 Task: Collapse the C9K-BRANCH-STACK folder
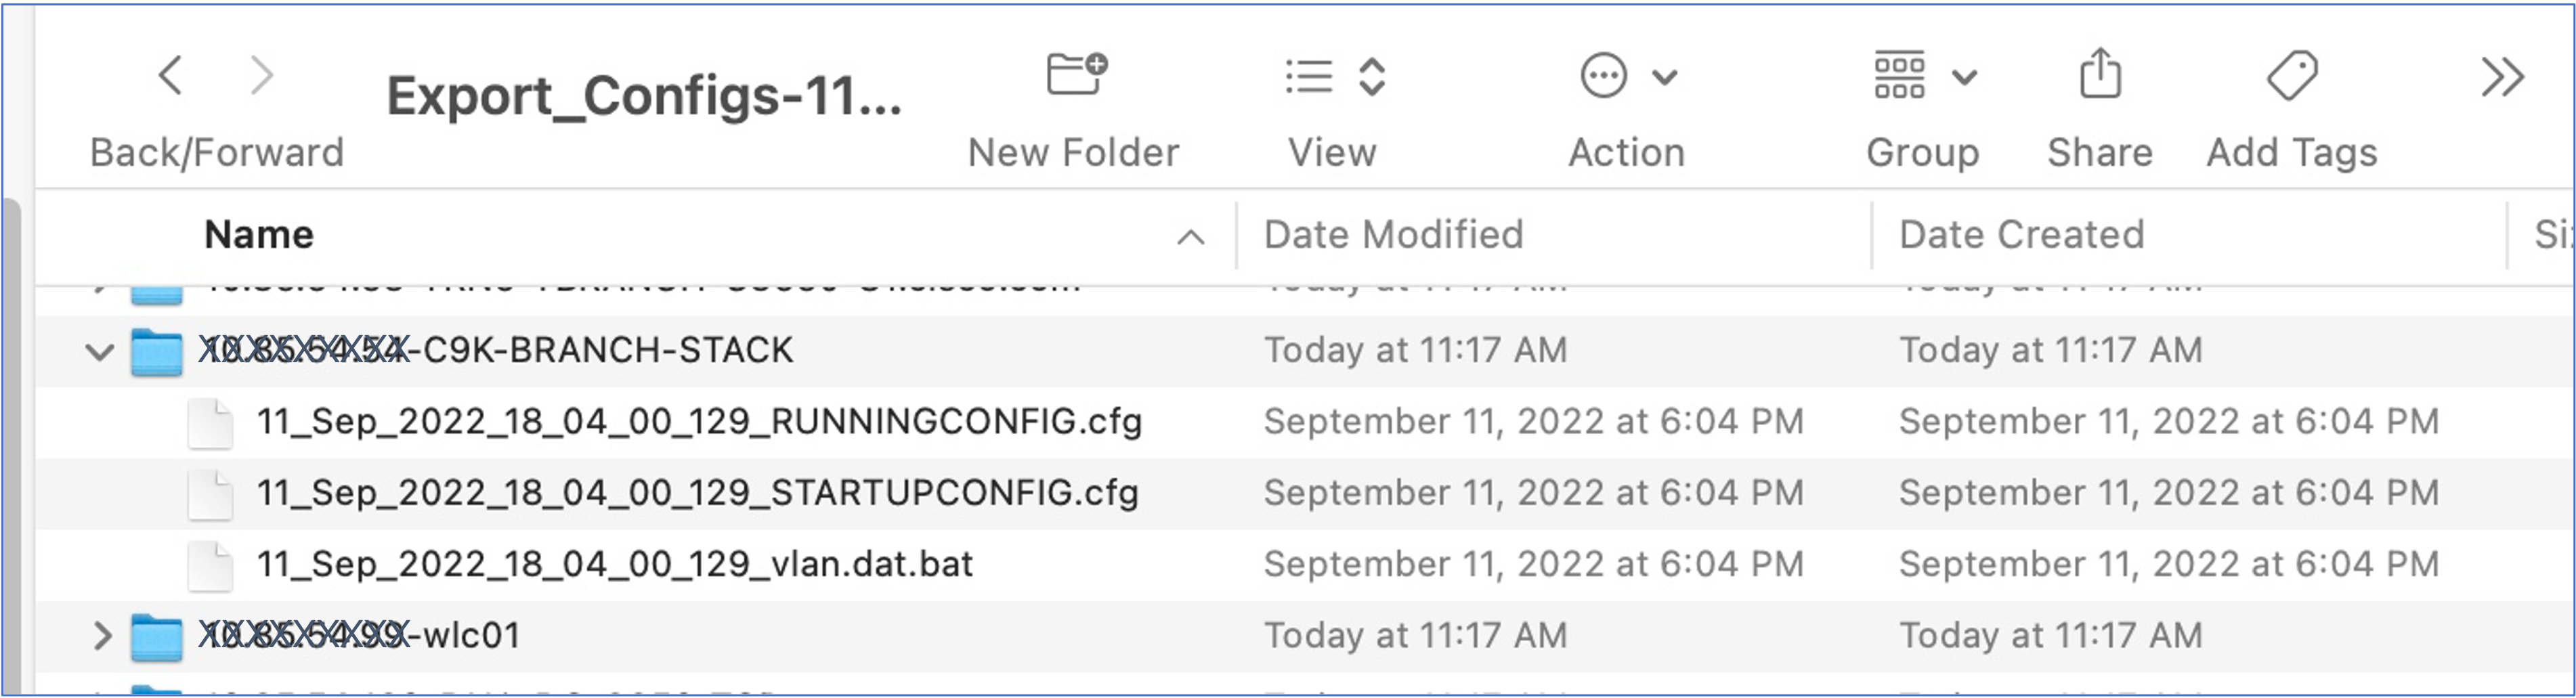[99, 352]
